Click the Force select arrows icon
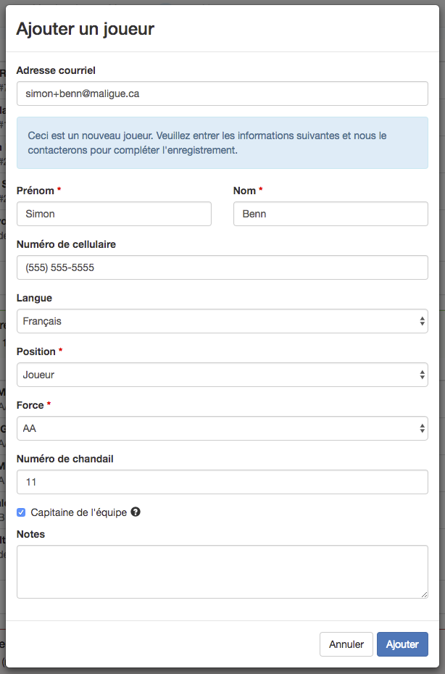This screenshot has height=674, width=445. pyautogui.click(x=423, y=428)
